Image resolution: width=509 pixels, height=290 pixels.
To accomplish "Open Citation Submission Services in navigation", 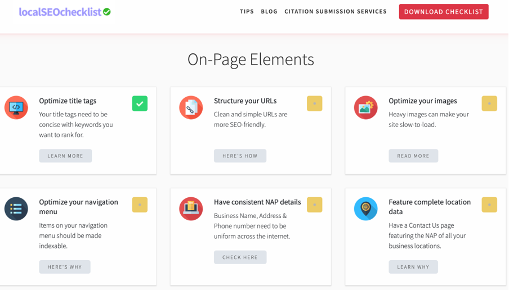I will tap(336, 12).
